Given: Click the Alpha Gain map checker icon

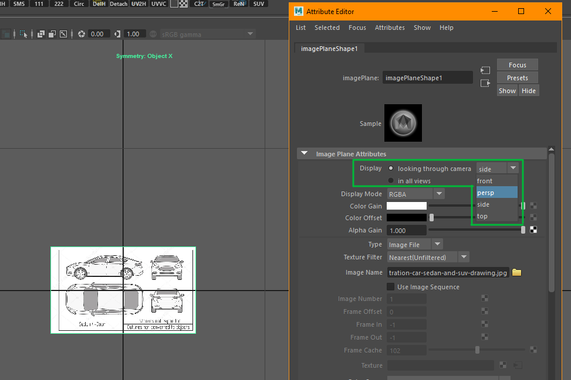Looking at the screenshot, I should [x=533, y=230].
